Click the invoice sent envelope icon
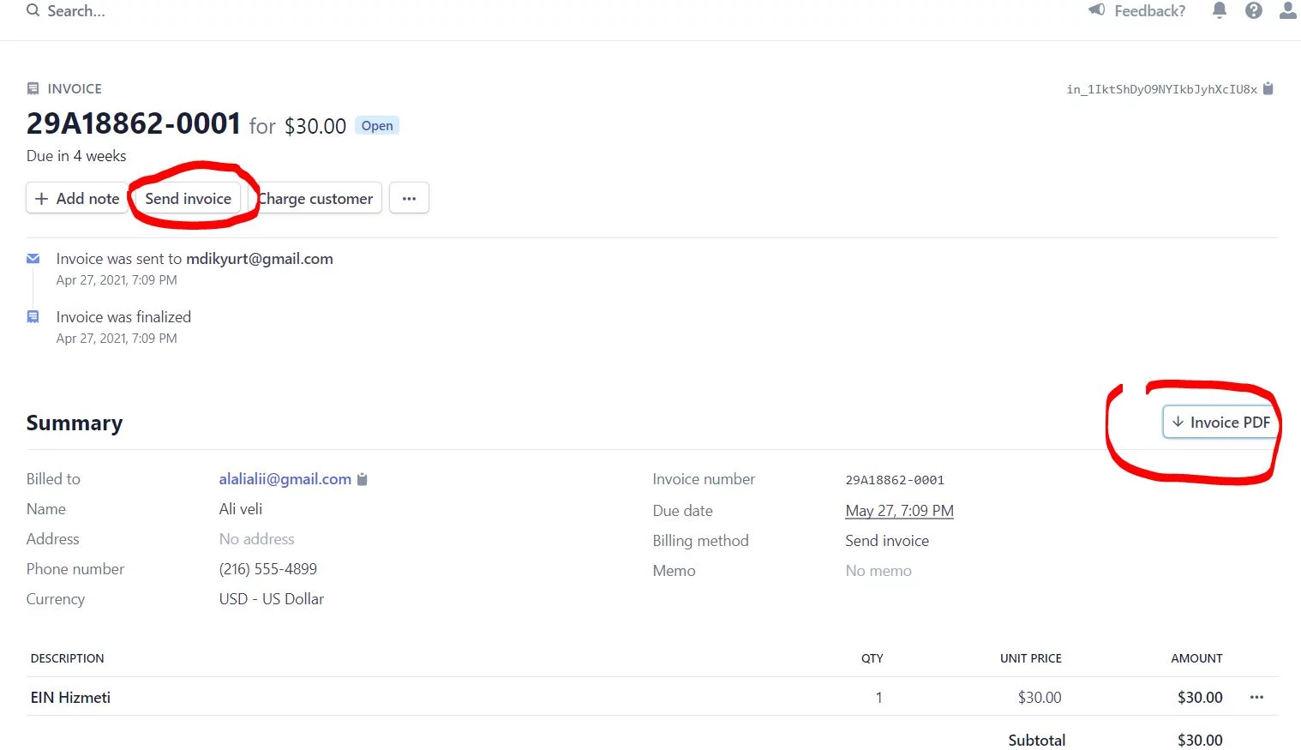 tap(33, 259)
